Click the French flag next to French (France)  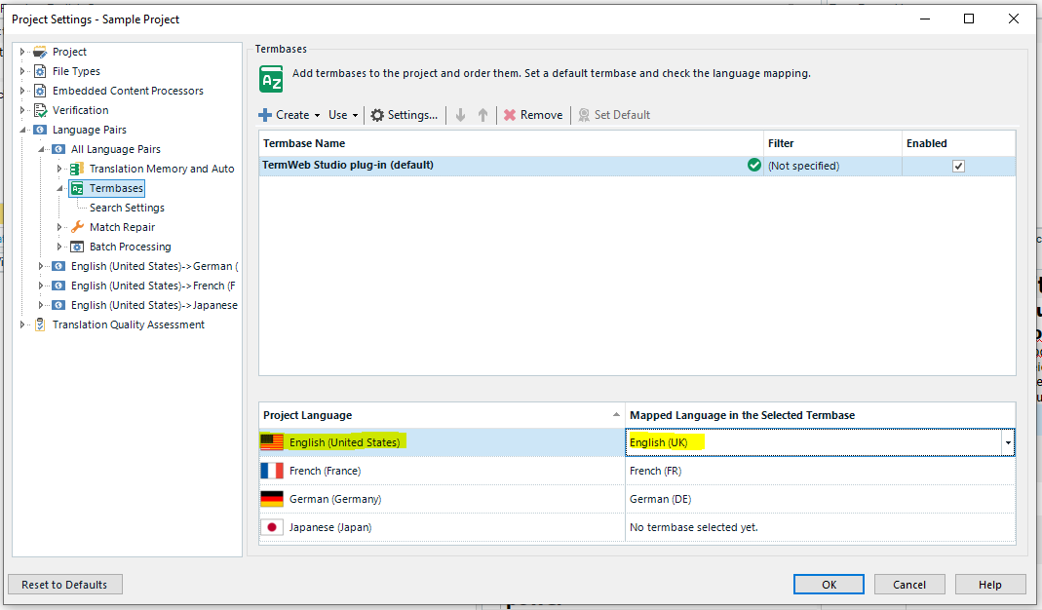(x=271, y=470)
